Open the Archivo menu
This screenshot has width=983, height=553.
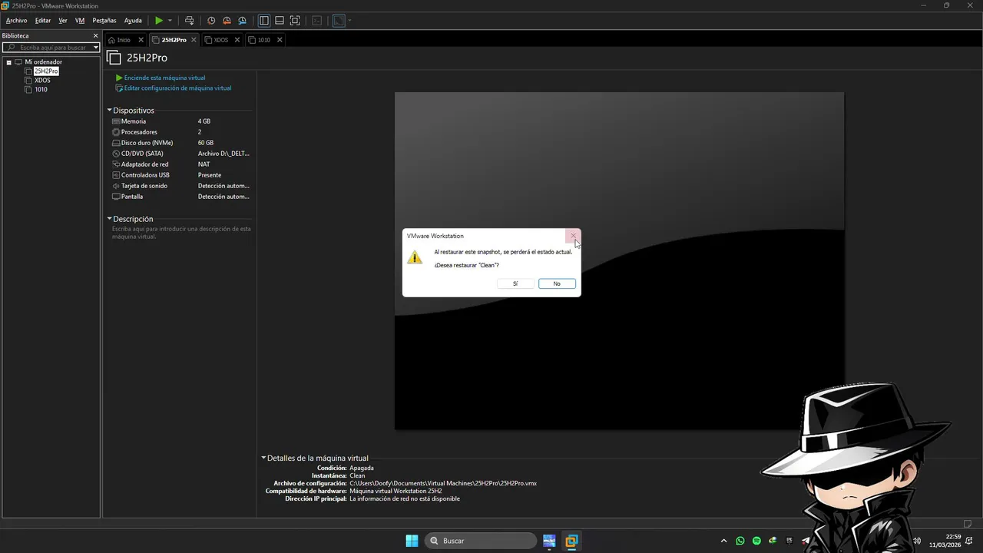tap(16, 21)
